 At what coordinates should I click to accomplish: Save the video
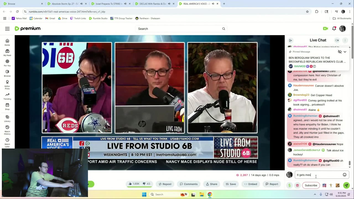point(231,184)
